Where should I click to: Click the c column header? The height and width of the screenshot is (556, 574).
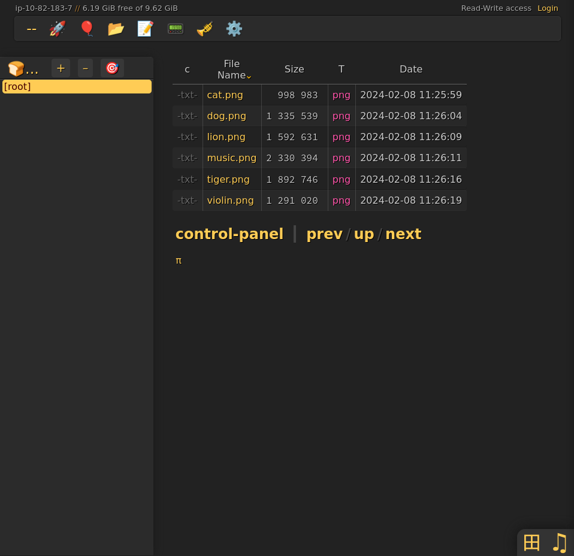(187, 69)
